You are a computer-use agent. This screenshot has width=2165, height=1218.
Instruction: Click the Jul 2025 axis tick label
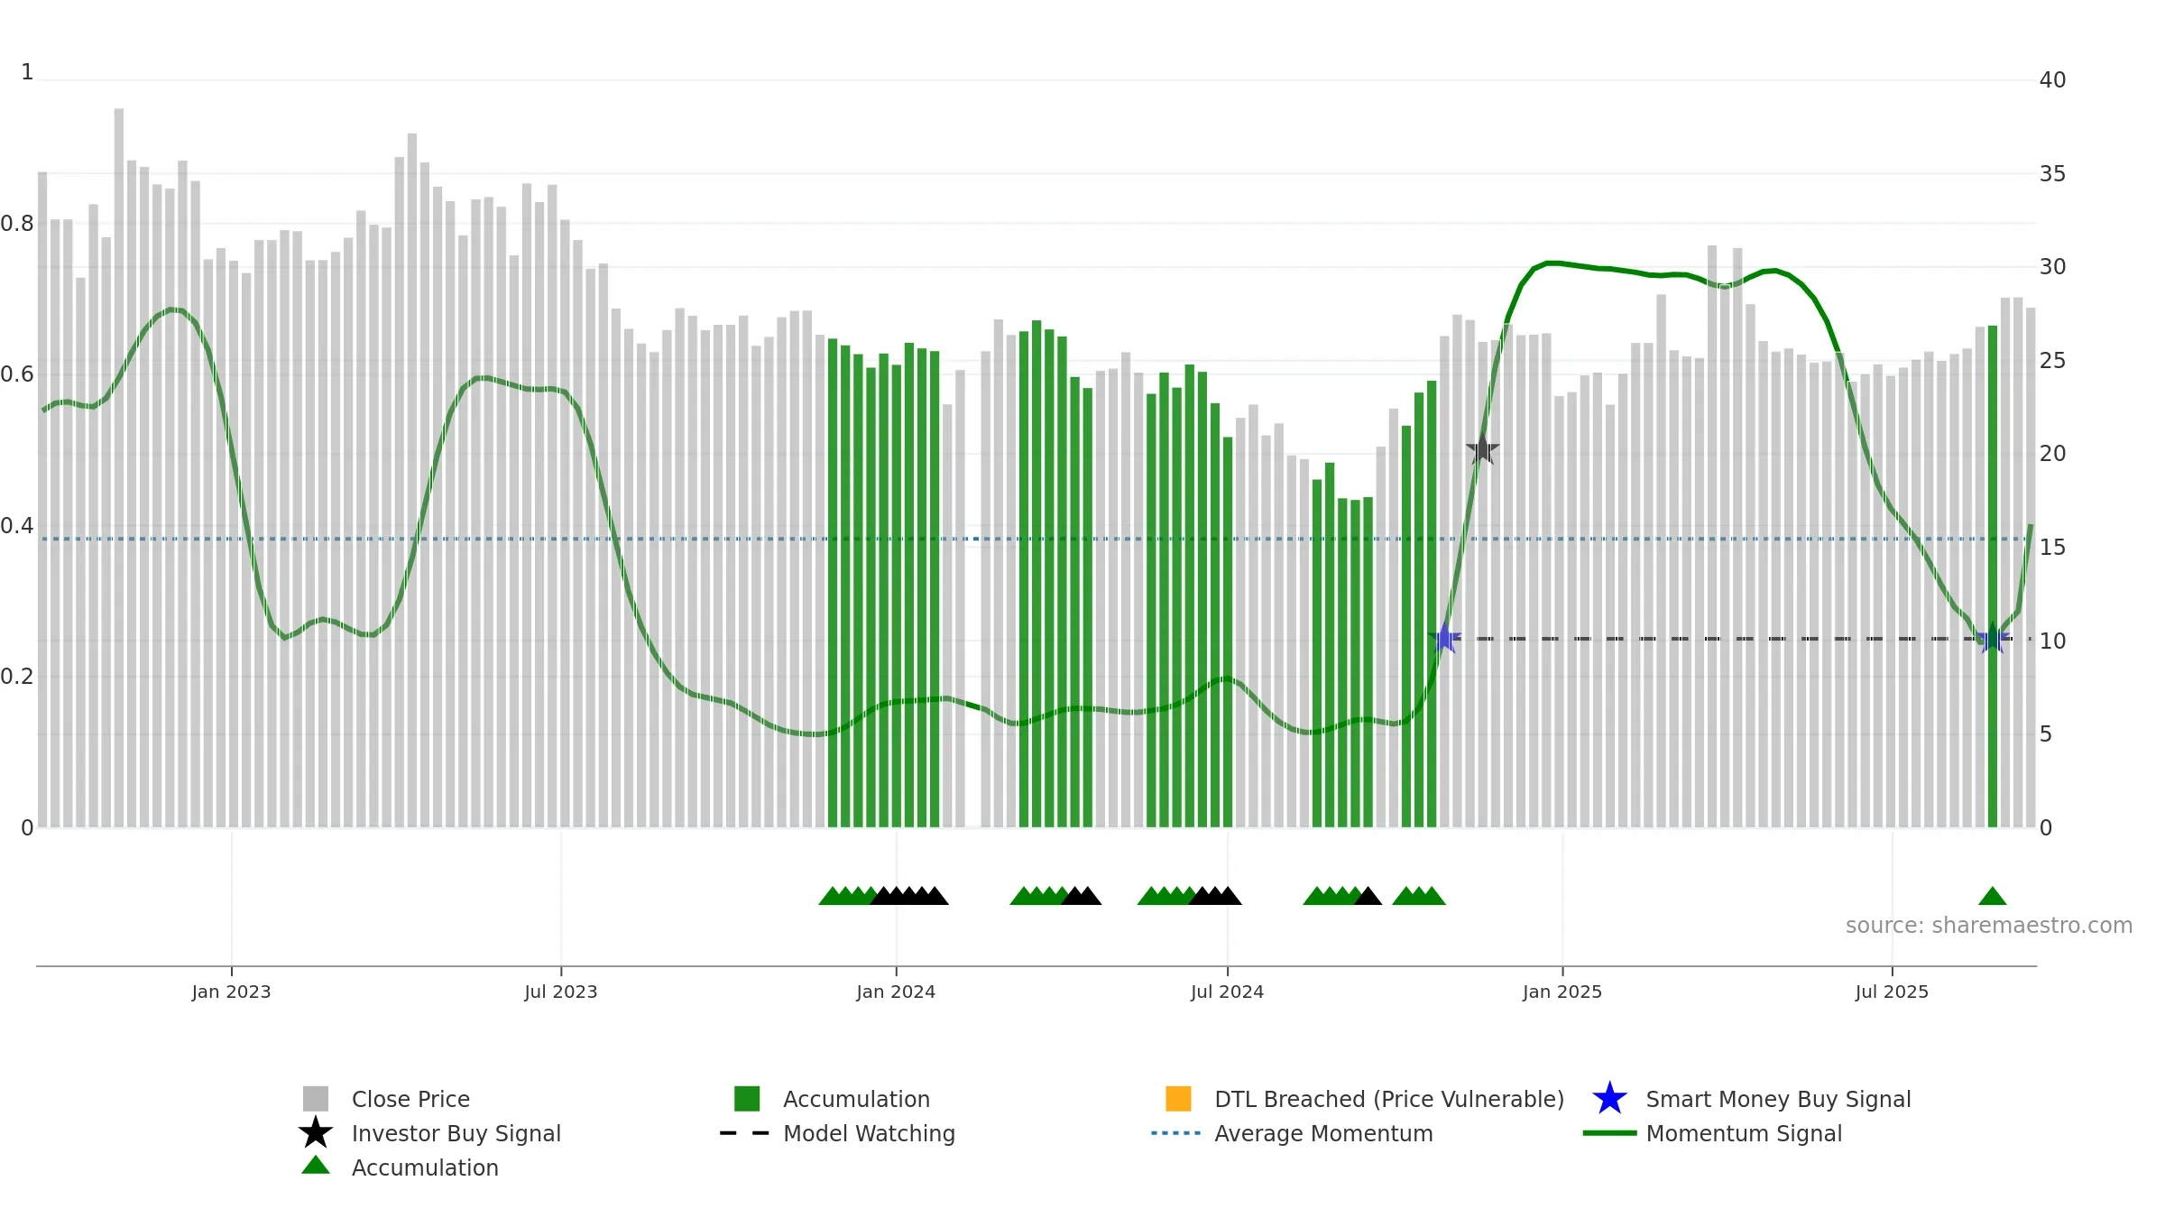[x=1892, y=992]
